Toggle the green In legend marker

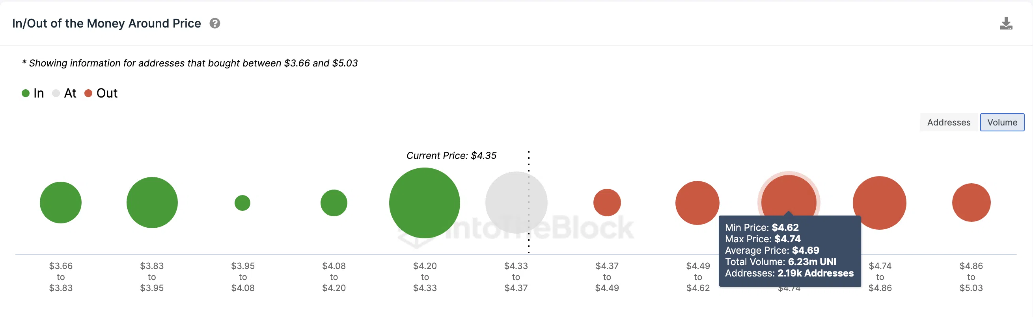[x=26, y=93]
